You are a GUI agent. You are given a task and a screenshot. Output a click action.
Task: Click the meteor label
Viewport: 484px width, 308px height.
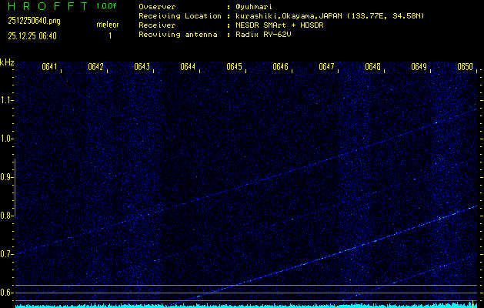coord(108,25)
